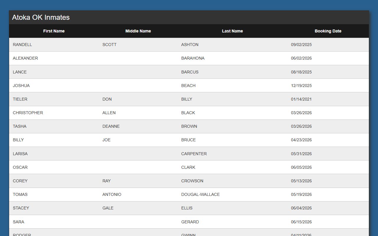Click booking date 05/19/2026
The image size is (378, 236).
(x=301, y=194)
